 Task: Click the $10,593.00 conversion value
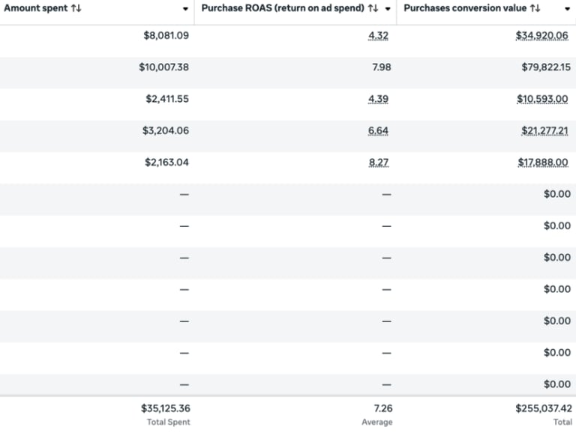544,99
